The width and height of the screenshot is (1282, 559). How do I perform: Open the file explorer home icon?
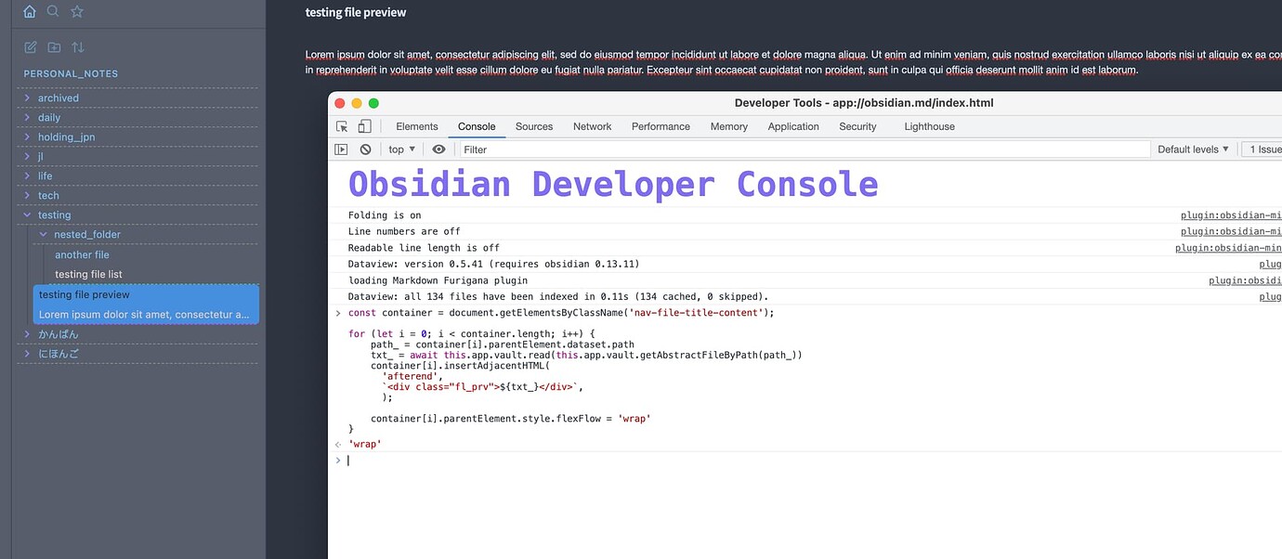click(30, 12)
